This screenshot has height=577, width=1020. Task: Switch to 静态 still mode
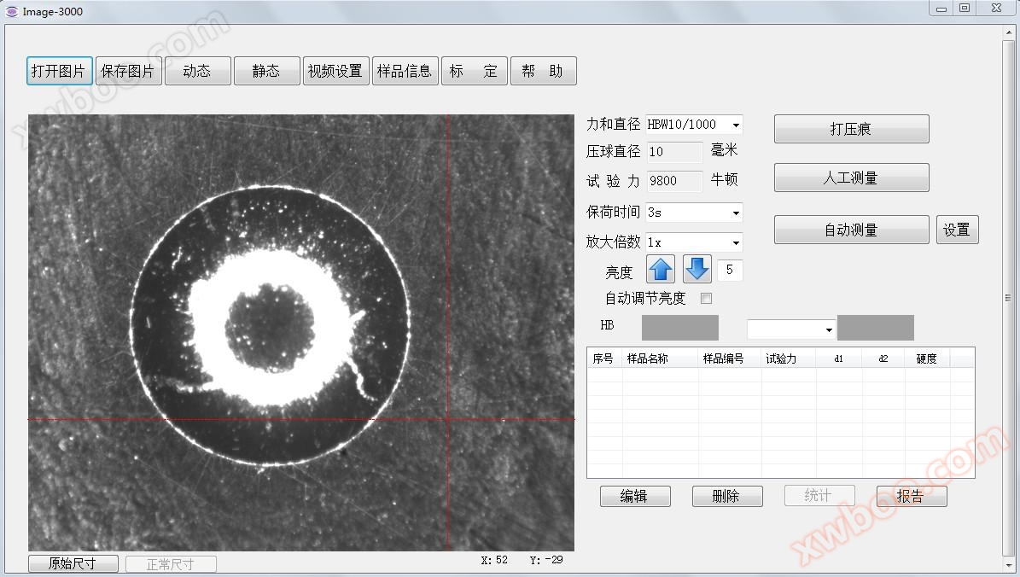click(x=266, y=71)
